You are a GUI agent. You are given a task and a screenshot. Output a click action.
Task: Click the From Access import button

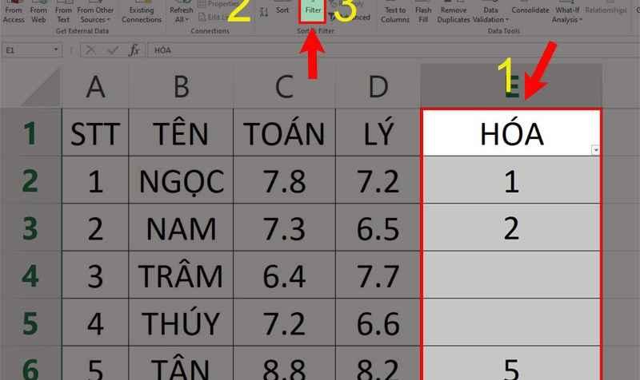pos(14,12)
